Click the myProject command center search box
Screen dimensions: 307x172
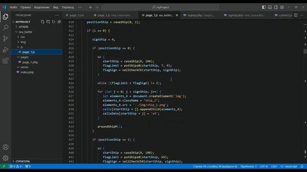click(x=160, y=7)
